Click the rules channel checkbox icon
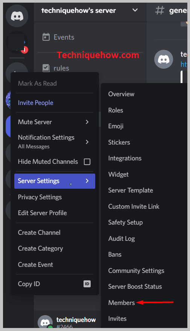Image resolution: width=190 pixels, height=331 pixels. click(x=46, y=68)
